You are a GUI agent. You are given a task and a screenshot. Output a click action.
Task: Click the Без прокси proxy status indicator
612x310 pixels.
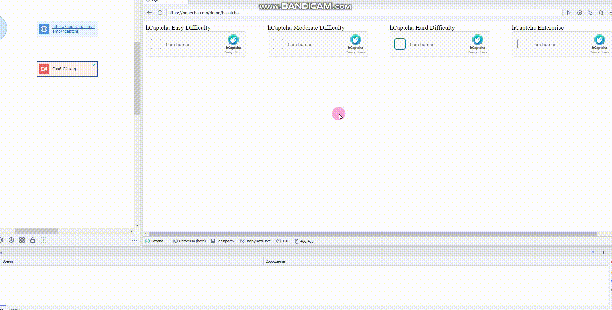tap(223, 241)
